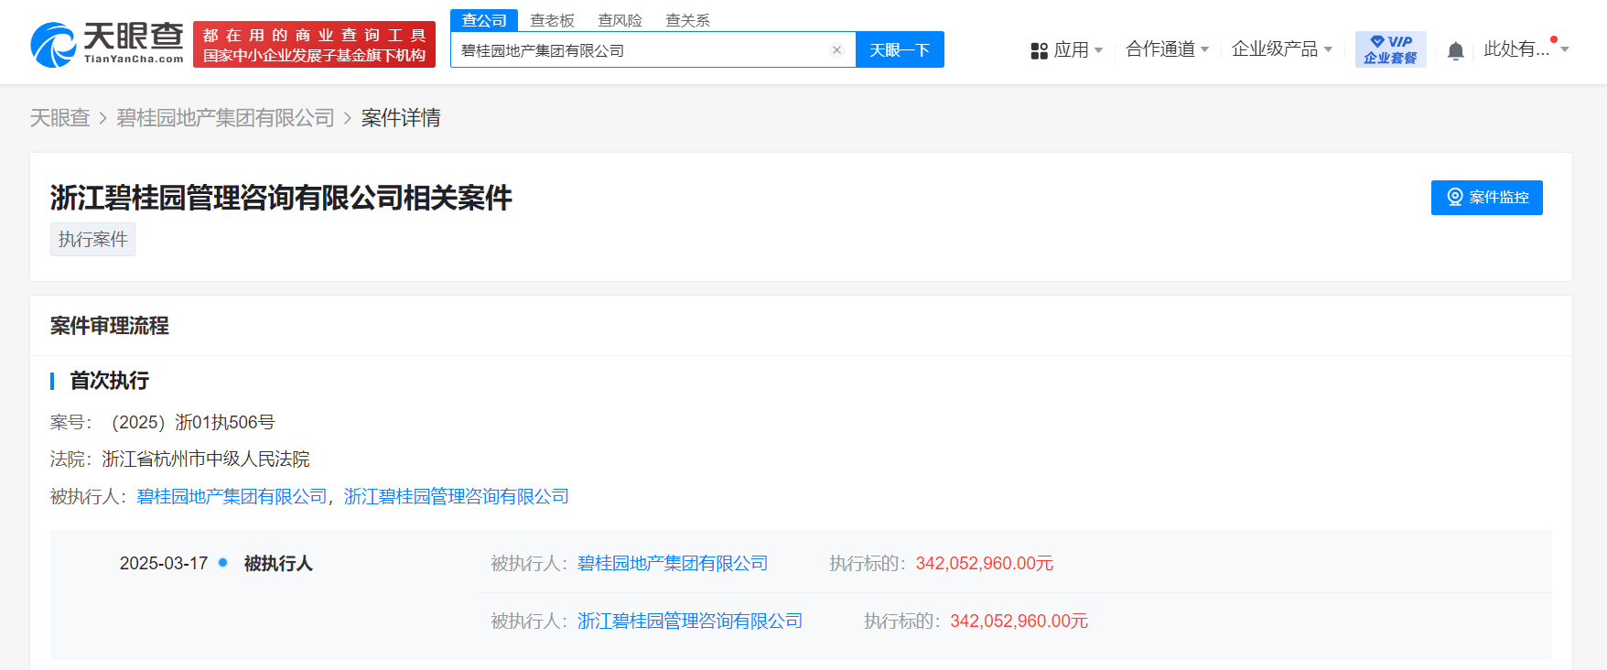Click the 执行案件 tag
Image resolution: width=1607 pixels, height=670 pixels.
(92, 239)
